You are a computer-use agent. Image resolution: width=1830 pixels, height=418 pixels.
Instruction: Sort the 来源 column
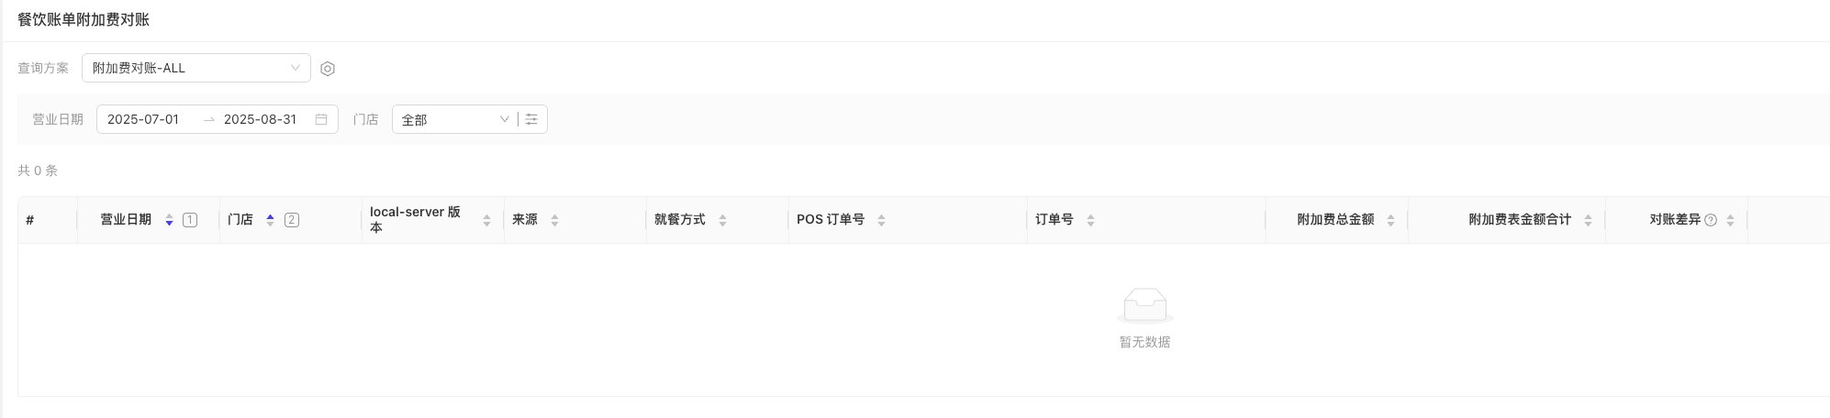pos(554,220)
